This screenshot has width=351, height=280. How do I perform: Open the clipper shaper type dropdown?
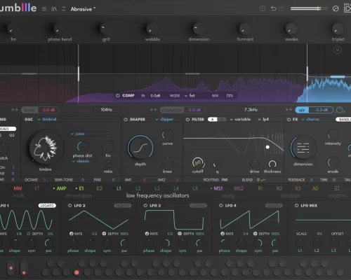tap(164, 120)
